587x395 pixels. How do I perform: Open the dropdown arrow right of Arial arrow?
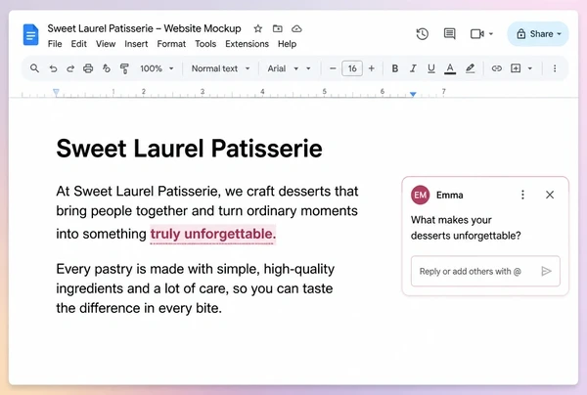tap(308, 68)
